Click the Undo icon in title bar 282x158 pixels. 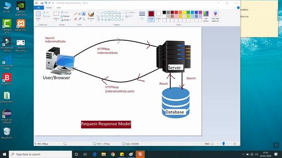point(46,3)
